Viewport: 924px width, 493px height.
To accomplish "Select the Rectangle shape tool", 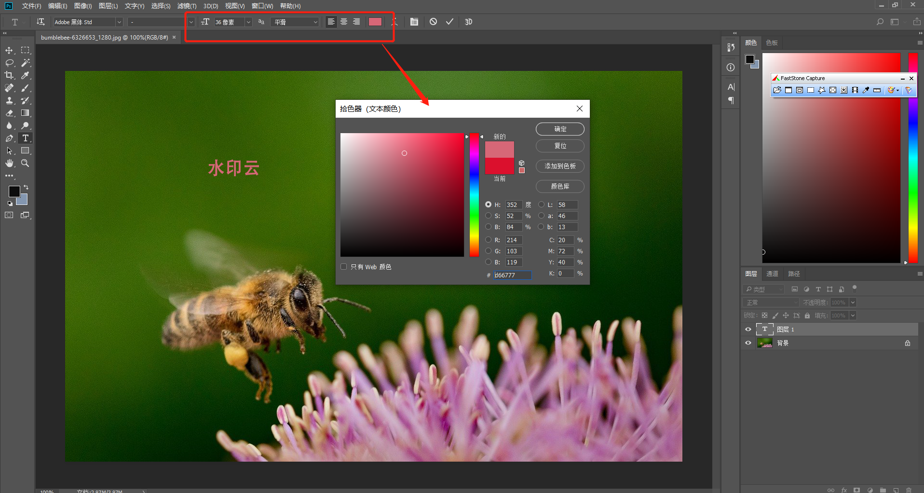I will pos(25,151).
